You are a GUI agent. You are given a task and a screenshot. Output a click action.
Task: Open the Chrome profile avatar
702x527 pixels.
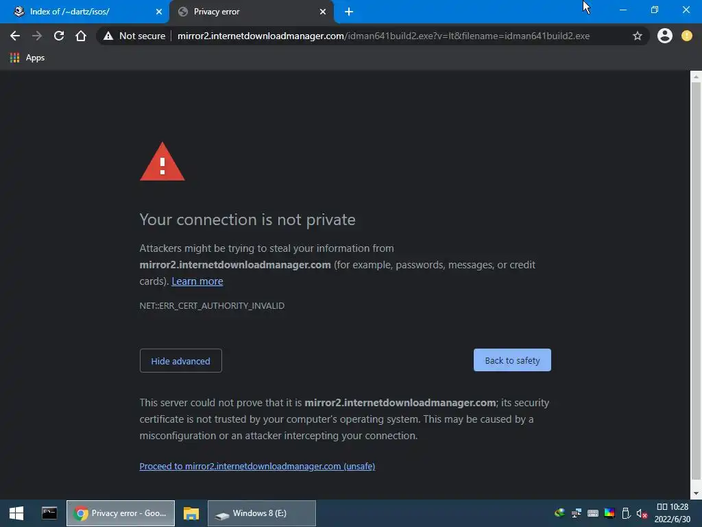pos(665,36)
